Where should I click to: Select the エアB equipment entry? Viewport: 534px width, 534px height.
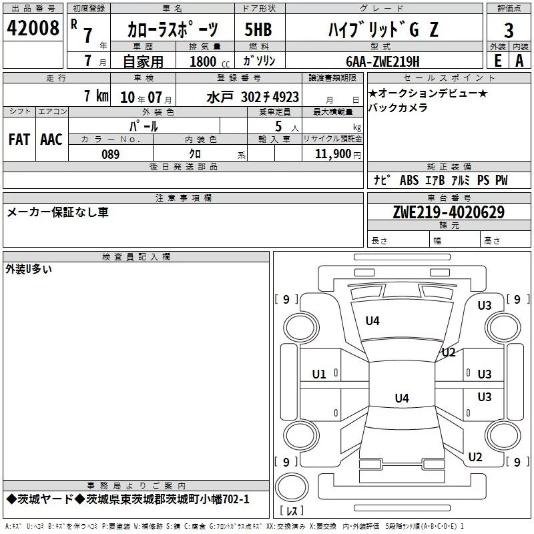click(x=435, y=180)
